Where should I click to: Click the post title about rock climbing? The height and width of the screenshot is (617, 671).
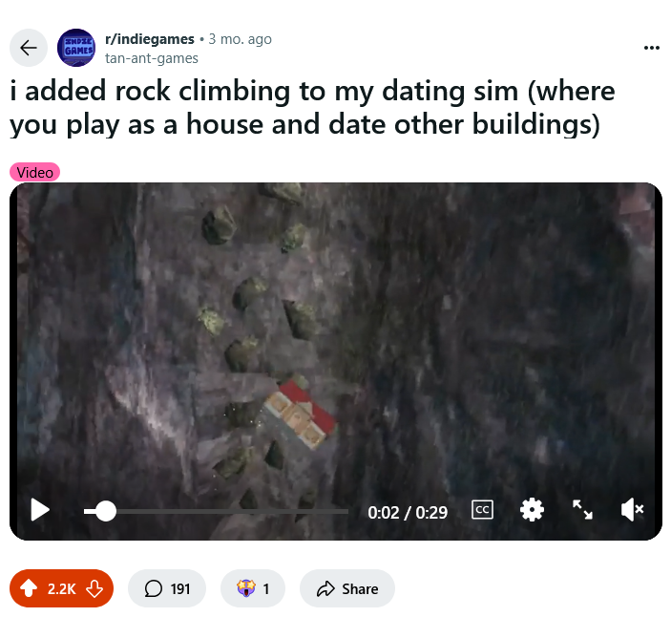(x=312, y=108)
